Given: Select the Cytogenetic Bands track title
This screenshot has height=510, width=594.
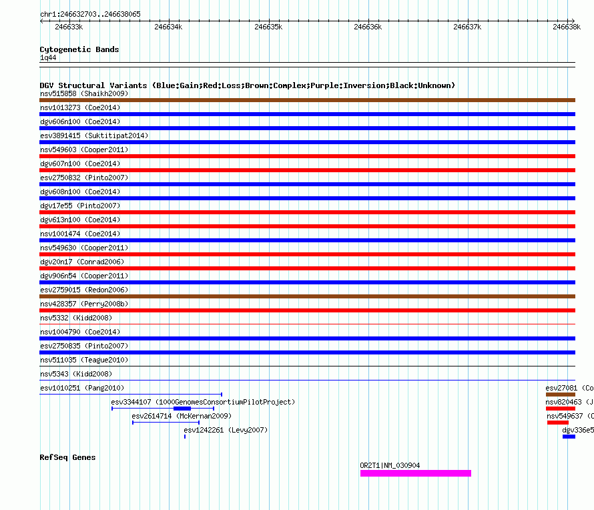Looking at the screenshot, I should point(79,49).
